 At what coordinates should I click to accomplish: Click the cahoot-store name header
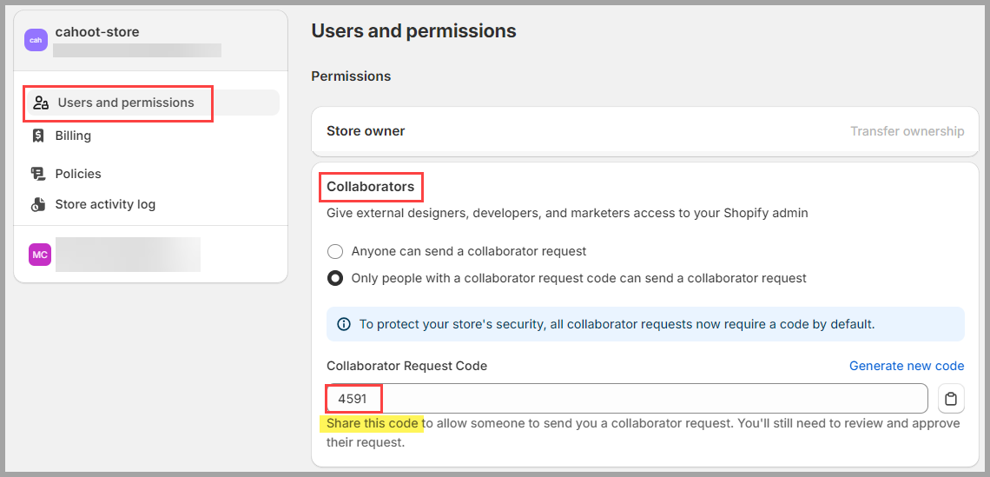97,31
